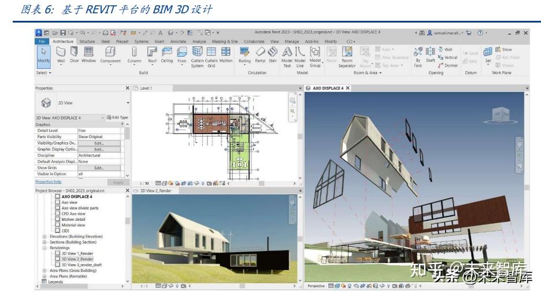Pick the Floor tool
The width and height of the screenshot is (541, 292).
[x=182, y=56]
